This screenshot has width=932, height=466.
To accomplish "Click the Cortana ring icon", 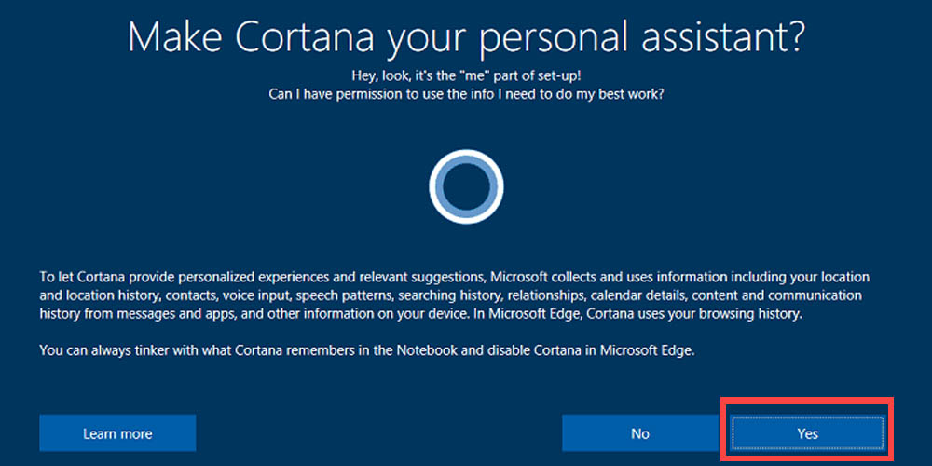I will click(x=466, y=187).
